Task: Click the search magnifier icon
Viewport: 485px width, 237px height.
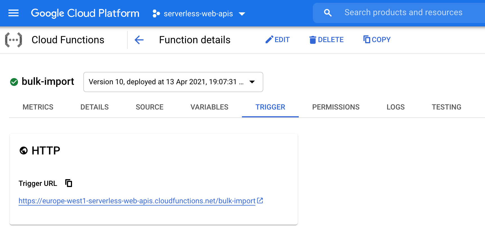Action: pos(327,12)
